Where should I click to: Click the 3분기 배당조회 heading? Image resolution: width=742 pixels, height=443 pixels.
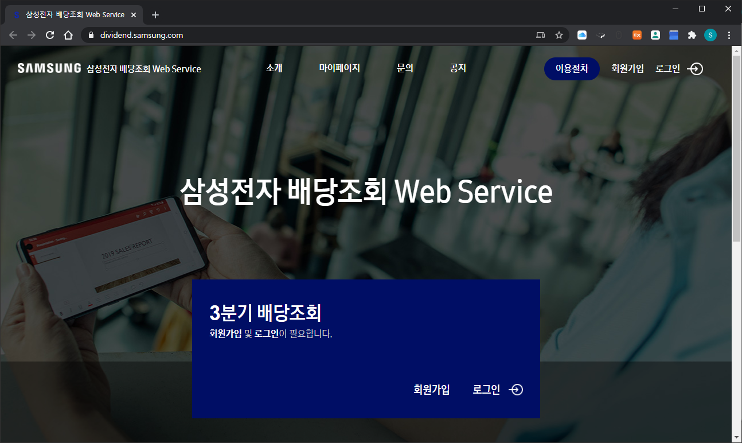coord(265,313)
